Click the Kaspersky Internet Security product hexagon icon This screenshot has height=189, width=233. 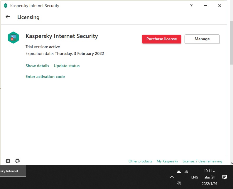pos(13,38)
